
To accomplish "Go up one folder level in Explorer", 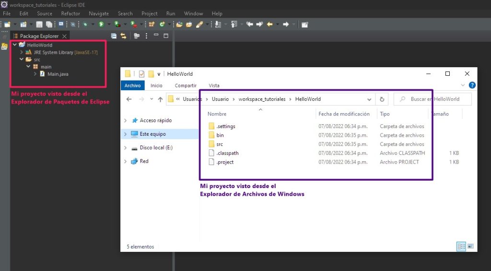I will [160, 99].
